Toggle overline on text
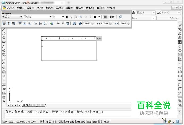The width and height of the screenshot is (184, 125). tap(68, 24)
